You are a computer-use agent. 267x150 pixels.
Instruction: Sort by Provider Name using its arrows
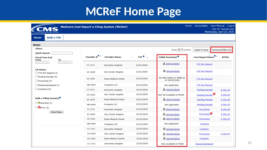click(x=132, y=57)
